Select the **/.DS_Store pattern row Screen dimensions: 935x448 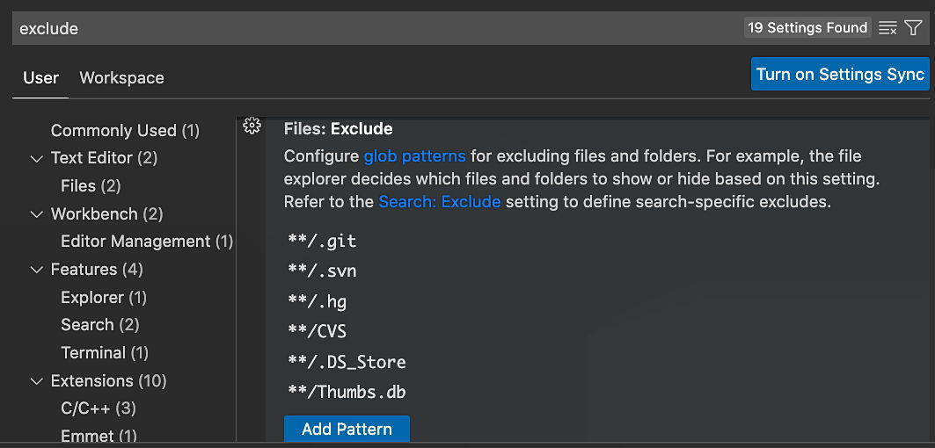(x=347, y=362)
